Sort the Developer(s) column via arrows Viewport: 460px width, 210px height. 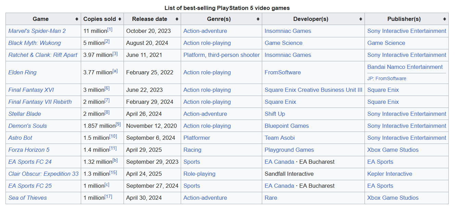(360, 19)
